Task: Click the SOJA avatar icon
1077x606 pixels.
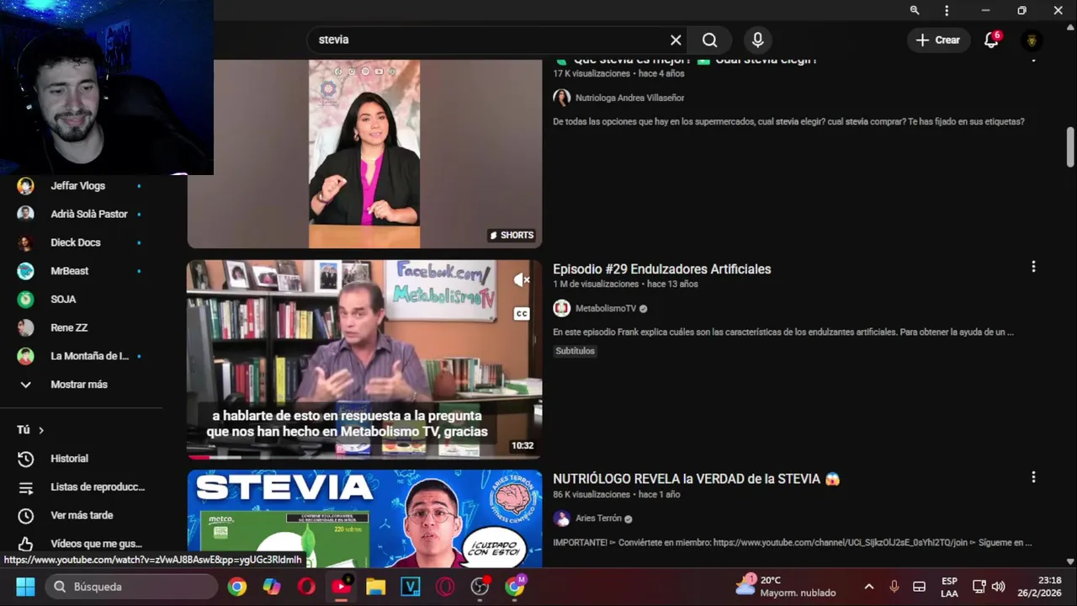Action: (x=26, y=299)
